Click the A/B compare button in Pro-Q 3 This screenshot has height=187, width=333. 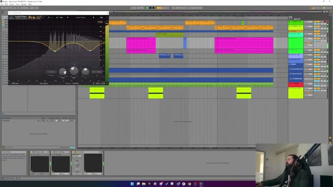[x=57, y=17]
